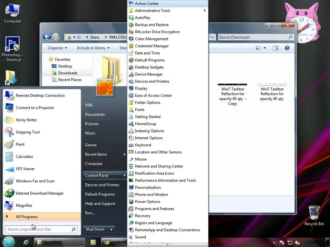The height and width of the screenshot is (247, 330).
Task: Open BitLocker Drive Encryption icon
Action: tap(131, 32)
